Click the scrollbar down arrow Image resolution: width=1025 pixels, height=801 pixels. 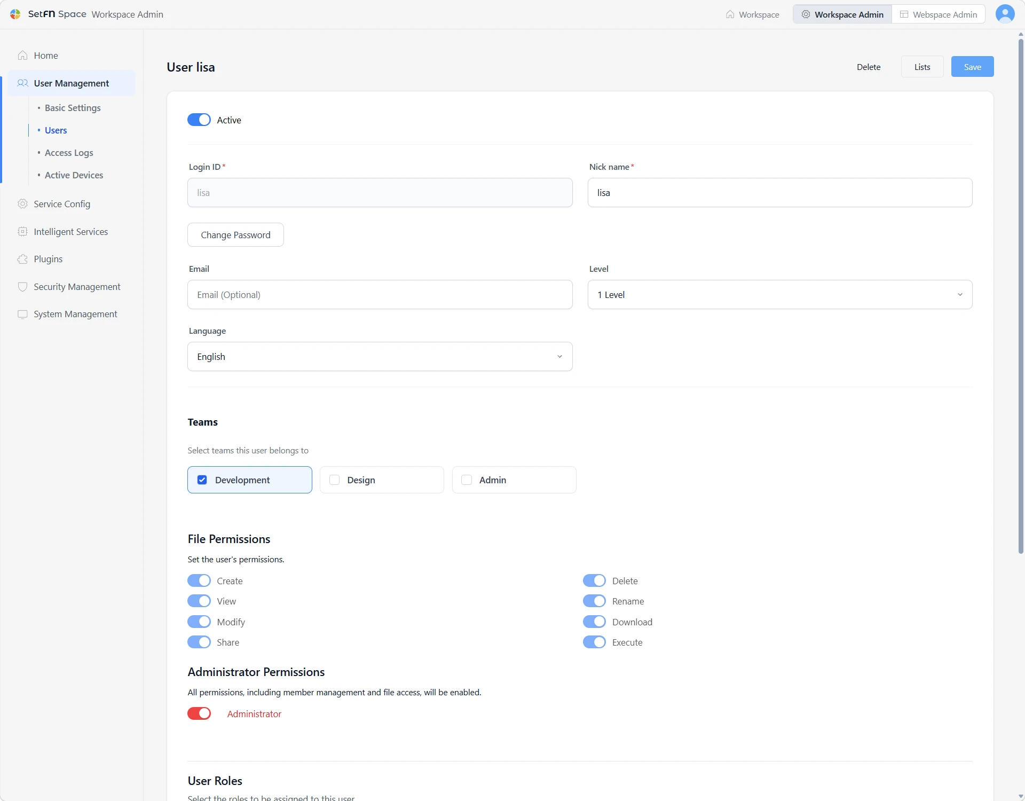(1021, 796)
